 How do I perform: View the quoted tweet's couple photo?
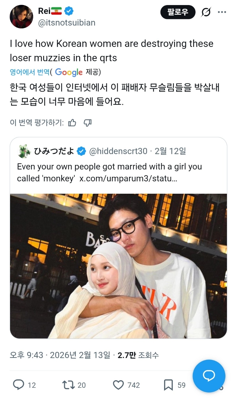click(118, 266)
